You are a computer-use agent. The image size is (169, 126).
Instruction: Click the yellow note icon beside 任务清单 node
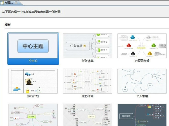[x=84, y=46]
